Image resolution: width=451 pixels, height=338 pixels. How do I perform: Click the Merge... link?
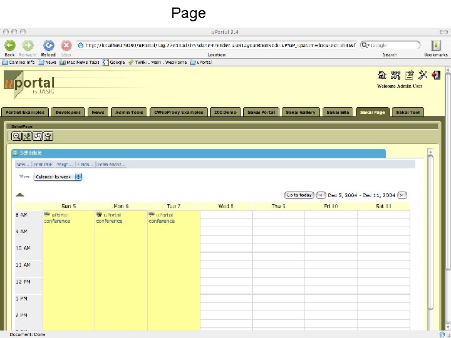click(x=65, y=165)
